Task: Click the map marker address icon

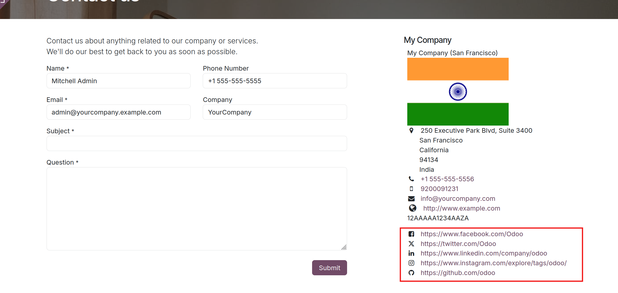Action: point(411,130)
